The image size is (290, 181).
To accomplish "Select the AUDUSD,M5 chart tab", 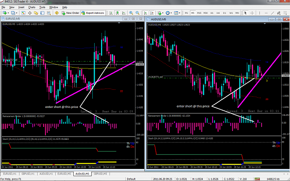I will (82, 174).
